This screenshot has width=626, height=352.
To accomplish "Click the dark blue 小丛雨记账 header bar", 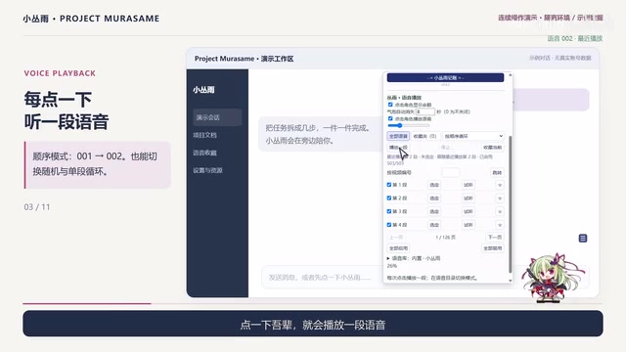I will pyautogui.click(x=446, y=77).
